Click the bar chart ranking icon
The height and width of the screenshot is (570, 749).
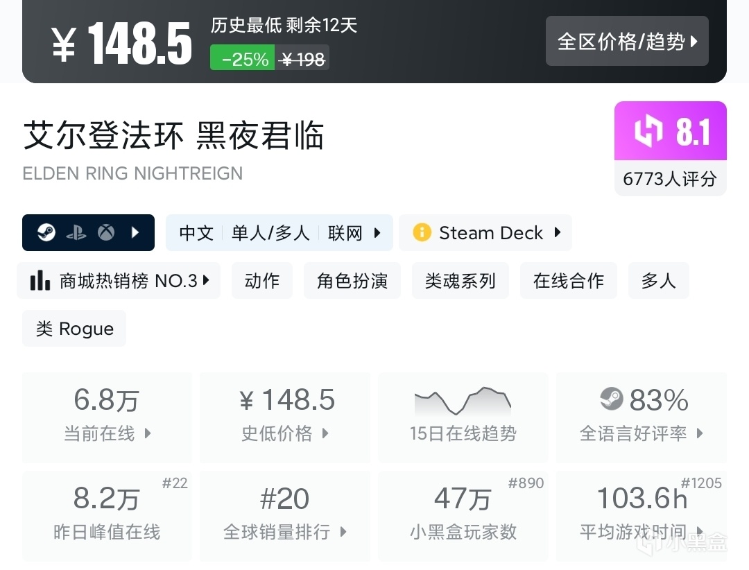pos(40,280)
